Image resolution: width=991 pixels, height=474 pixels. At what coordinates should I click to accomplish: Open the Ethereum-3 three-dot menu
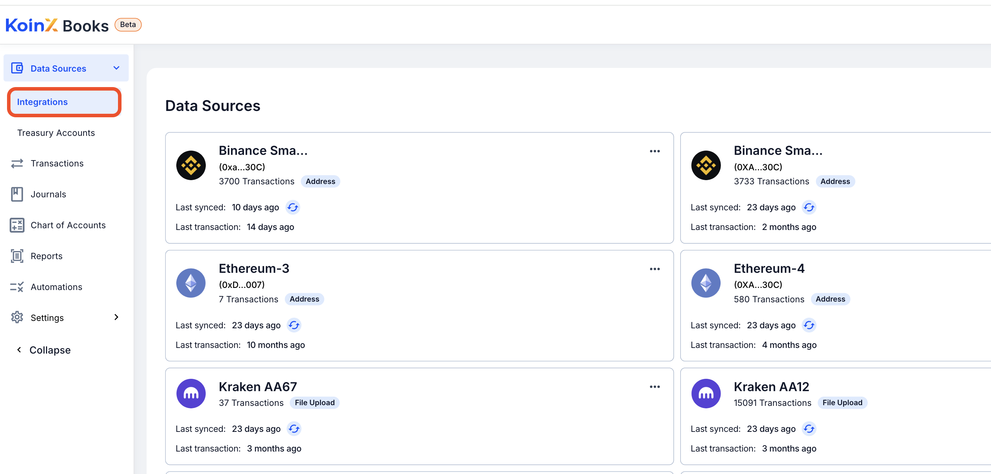(654, 269)
